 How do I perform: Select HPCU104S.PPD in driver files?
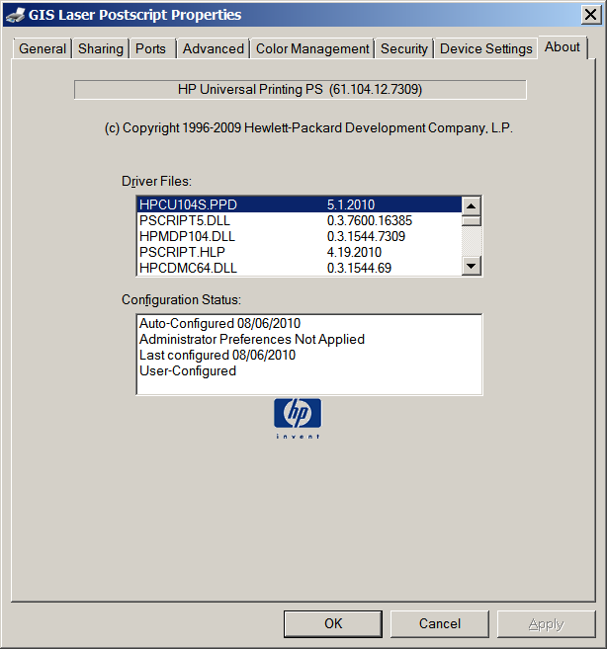pos(300,204)
